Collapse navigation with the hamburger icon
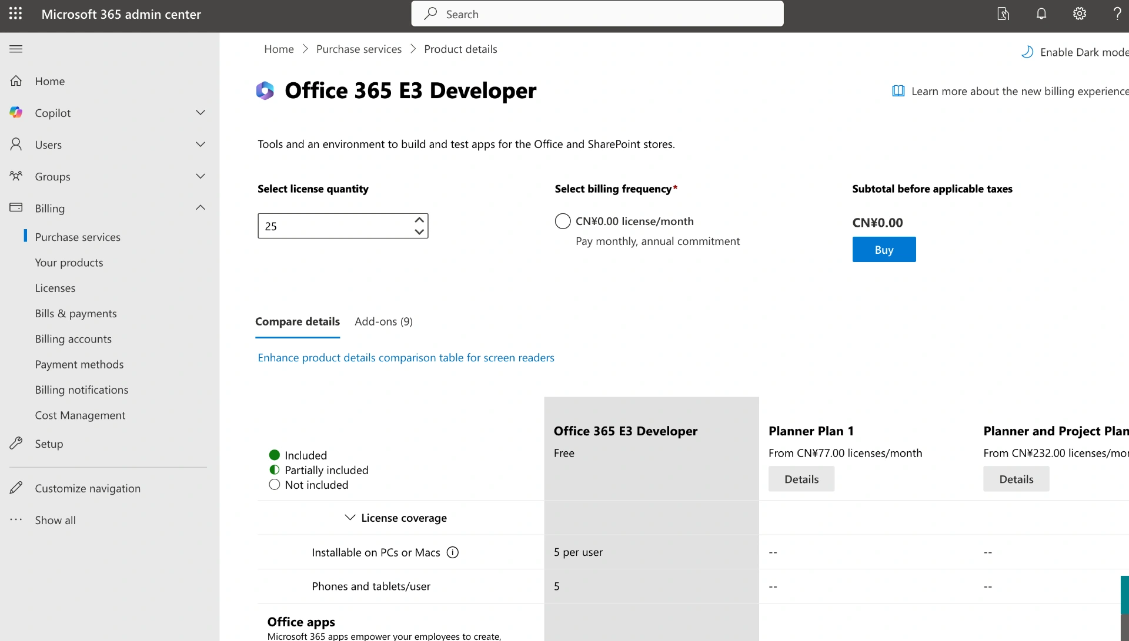The height and width of the screenshot is (641, 1129). click(16, 49)
